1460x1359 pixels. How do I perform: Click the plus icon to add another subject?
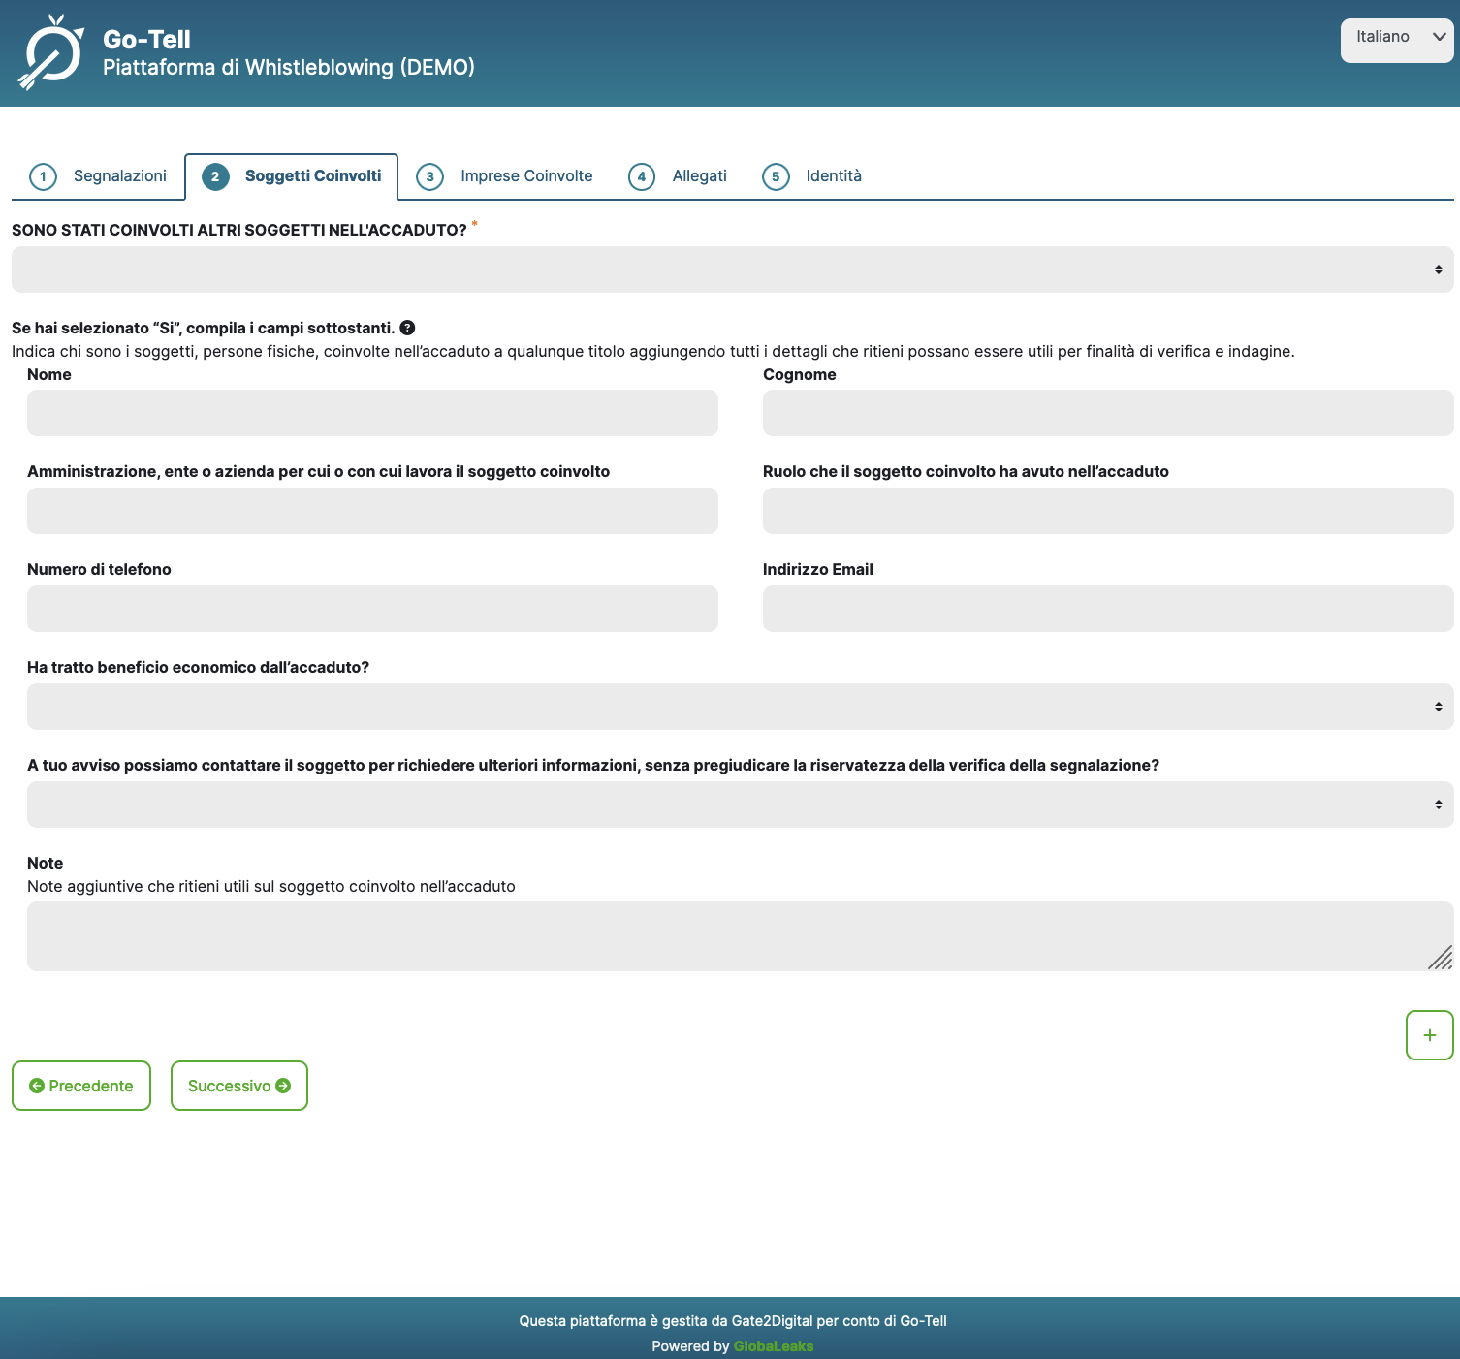pyautogui.click(x=1429, y=1034)
